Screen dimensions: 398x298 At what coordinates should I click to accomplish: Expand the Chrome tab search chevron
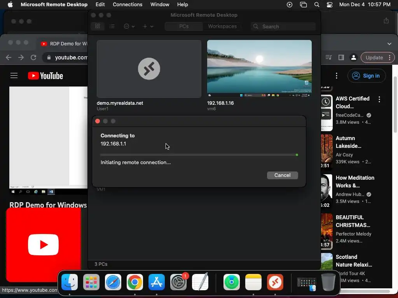pos(389,43)
